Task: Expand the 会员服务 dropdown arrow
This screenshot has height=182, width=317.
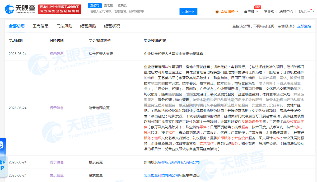Action: pos(237,11)
